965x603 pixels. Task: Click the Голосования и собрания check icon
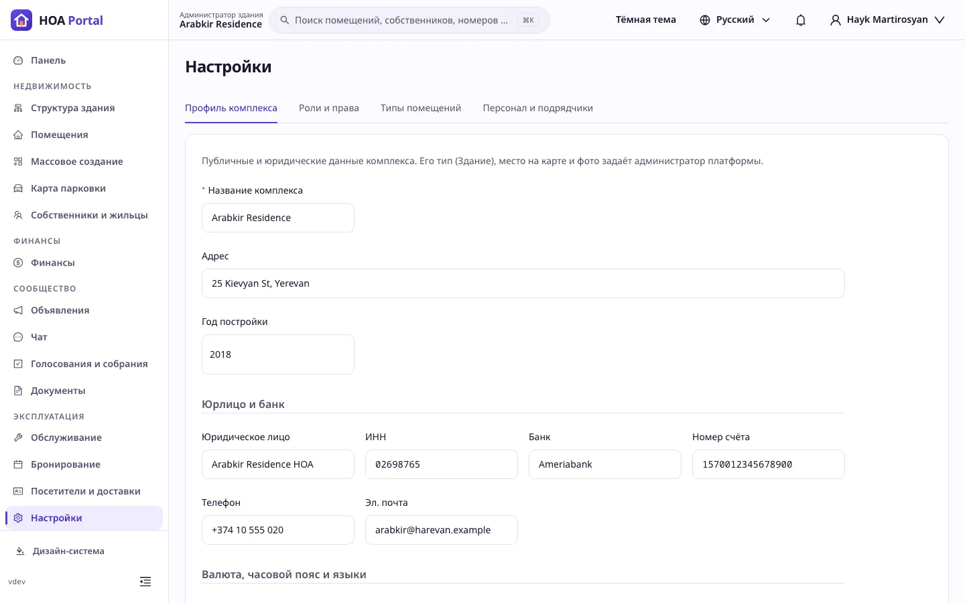click(x=18, y=364)
